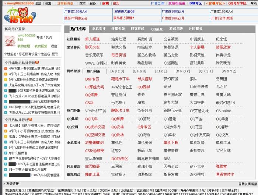
Task: Open the [E F G H] games sub-tab
Action: point(139,71)
